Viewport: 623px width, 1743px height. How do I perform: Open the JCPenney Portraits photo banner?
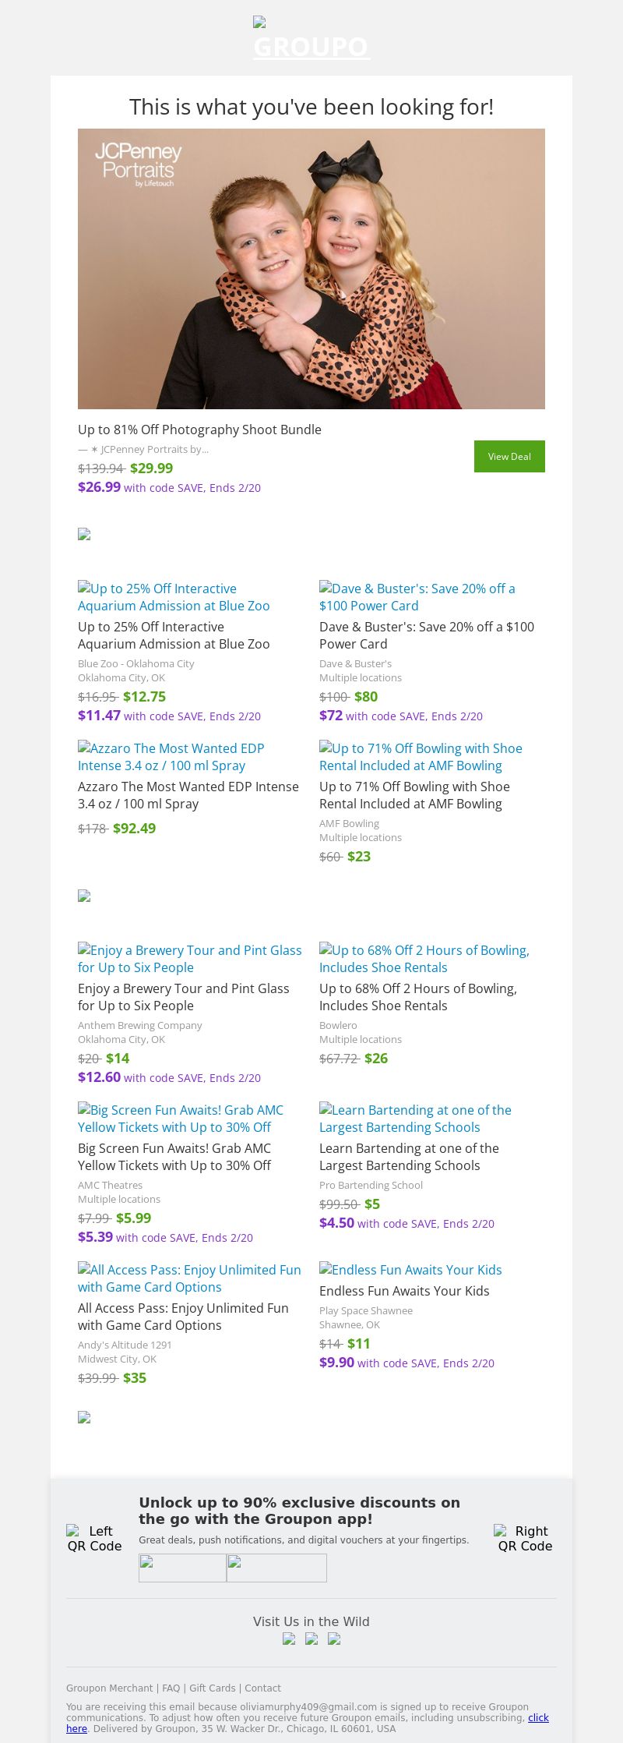click(311, 269)
